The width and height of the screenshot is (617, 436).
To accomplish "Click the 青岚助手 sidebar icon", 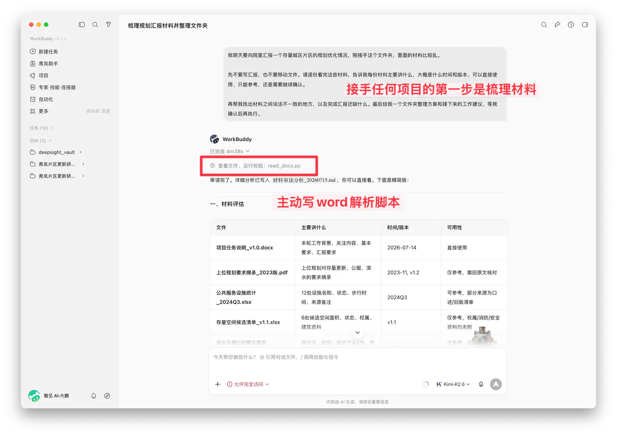I will click(33, 64).
